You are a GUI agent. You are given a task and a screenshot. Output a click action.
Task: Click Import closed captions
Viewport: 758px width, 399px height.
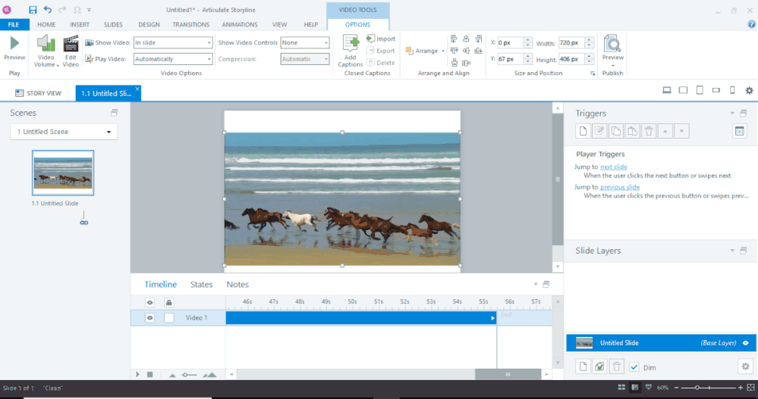click(381, 39)
